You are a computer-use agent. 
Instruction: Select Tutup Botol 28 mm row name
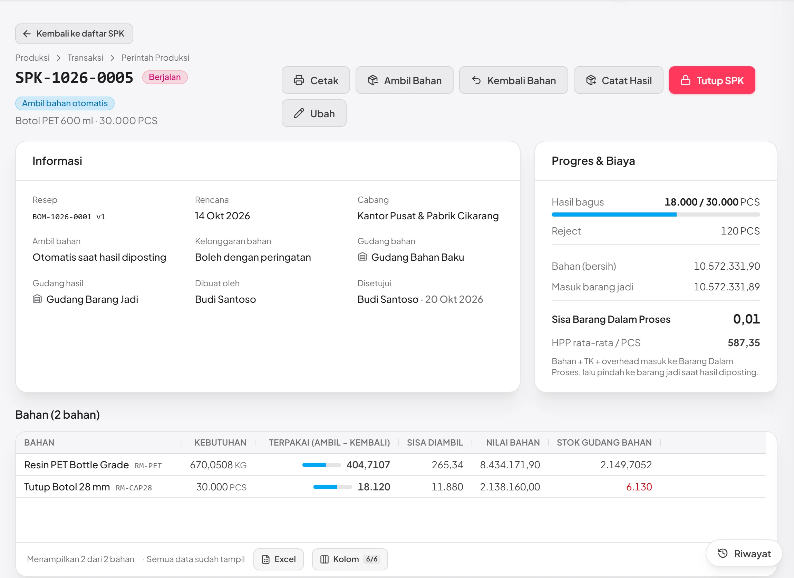click(x=67, y=487)
